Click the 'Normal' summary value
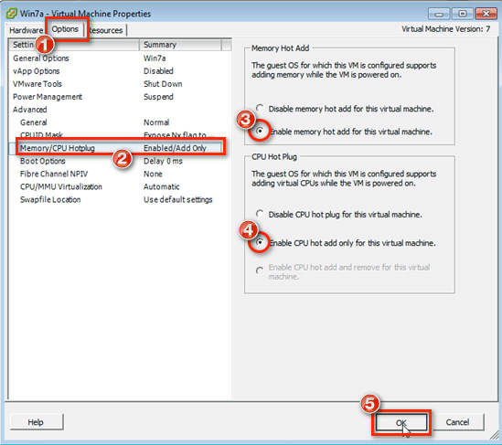Viewport: 502px width, 445px height. 156,122
